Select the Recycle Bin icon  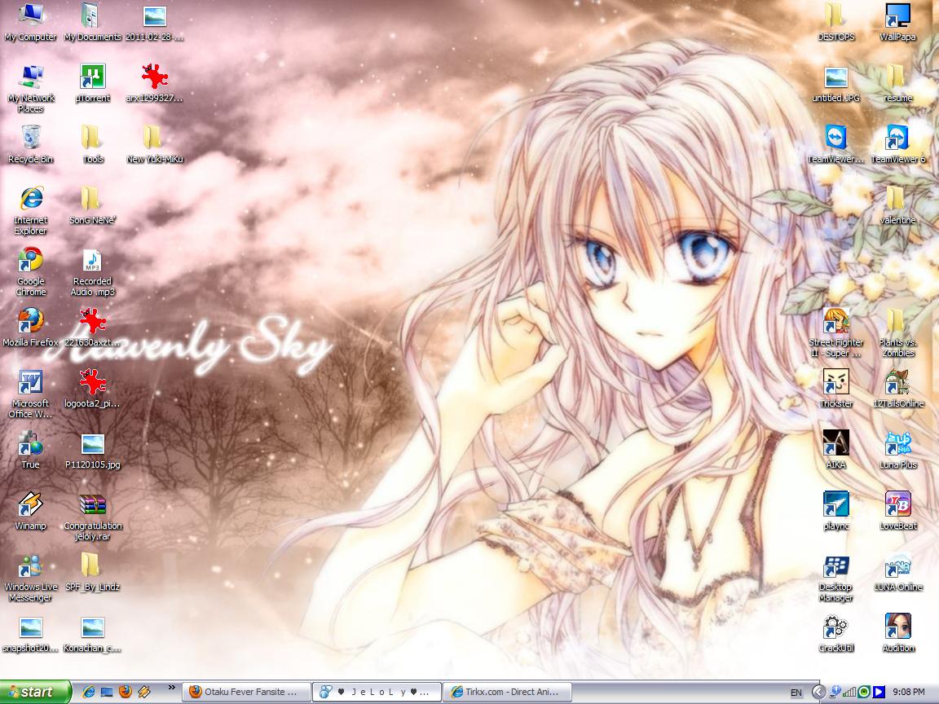(x=30, y=144)
